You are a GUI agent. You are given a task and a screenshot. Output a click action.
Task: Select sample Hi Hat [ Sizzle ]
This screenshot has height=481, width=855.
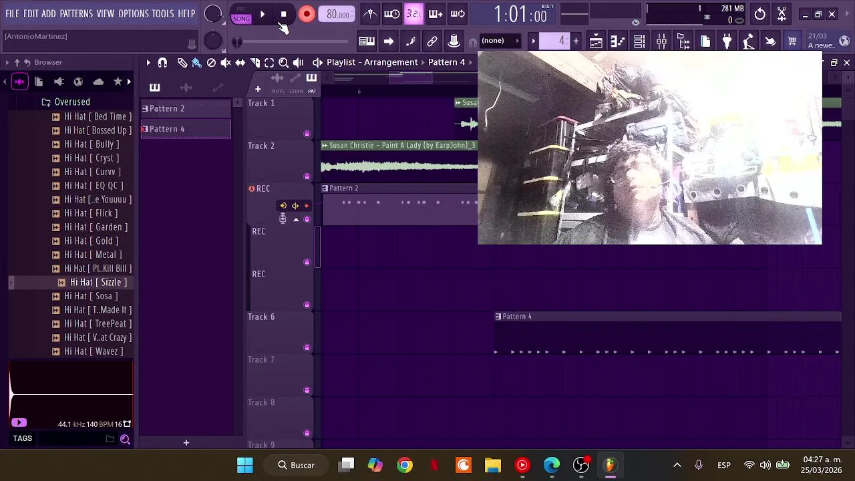tap(98, 282)
